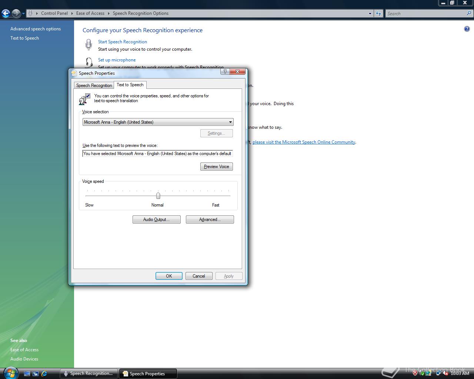Click the Speech Properties title bar icon
This screenshot has width=474, height=379.
74,73
